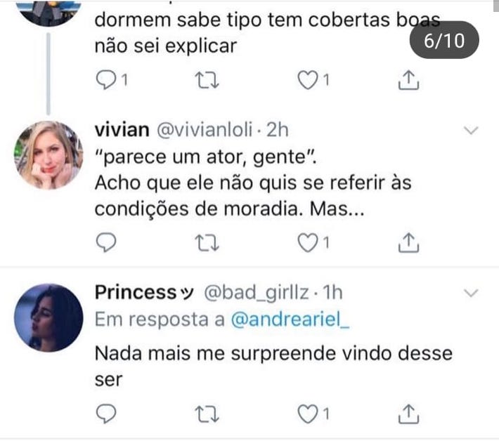
Task: Retweet the top tweet about cobertas
Action: coord(205,81)
